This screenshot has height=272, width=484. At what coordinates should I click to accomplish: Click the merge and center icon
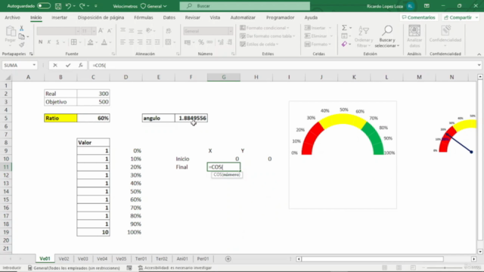(168, 42)
